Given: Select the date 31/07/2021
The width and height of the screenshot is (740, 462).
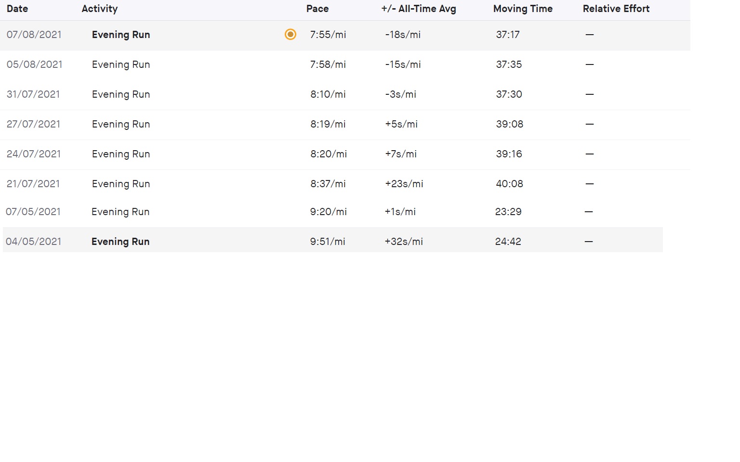Looking at the screenshot, I should point(33,94).
